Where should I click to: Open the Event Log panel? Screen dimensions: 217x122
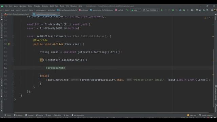[192, 115]
